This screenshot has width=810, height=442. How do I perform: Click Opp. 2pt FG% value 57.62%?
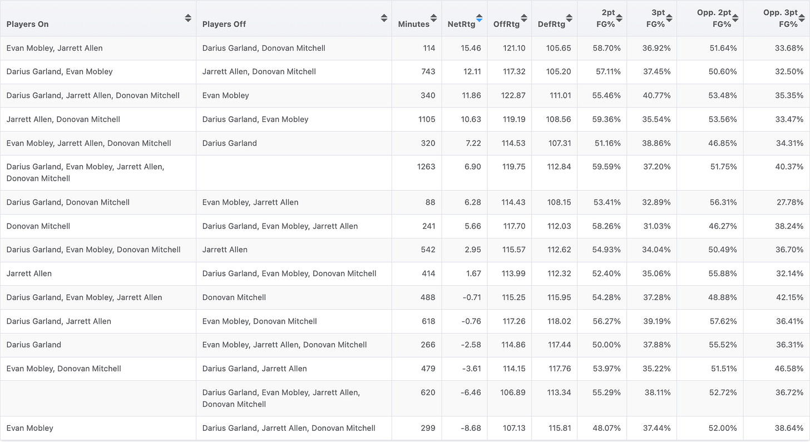click(x=723, y=321)
